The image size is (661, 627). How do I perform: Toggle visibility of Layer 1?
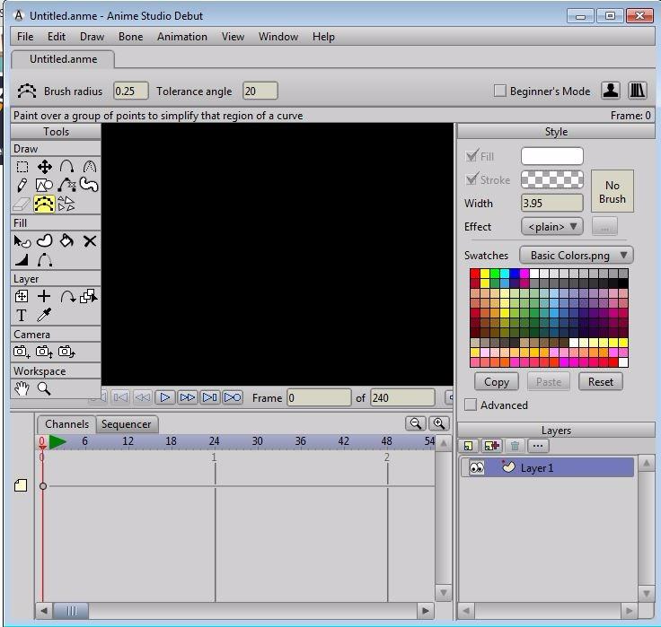click(x=477, y=468)
